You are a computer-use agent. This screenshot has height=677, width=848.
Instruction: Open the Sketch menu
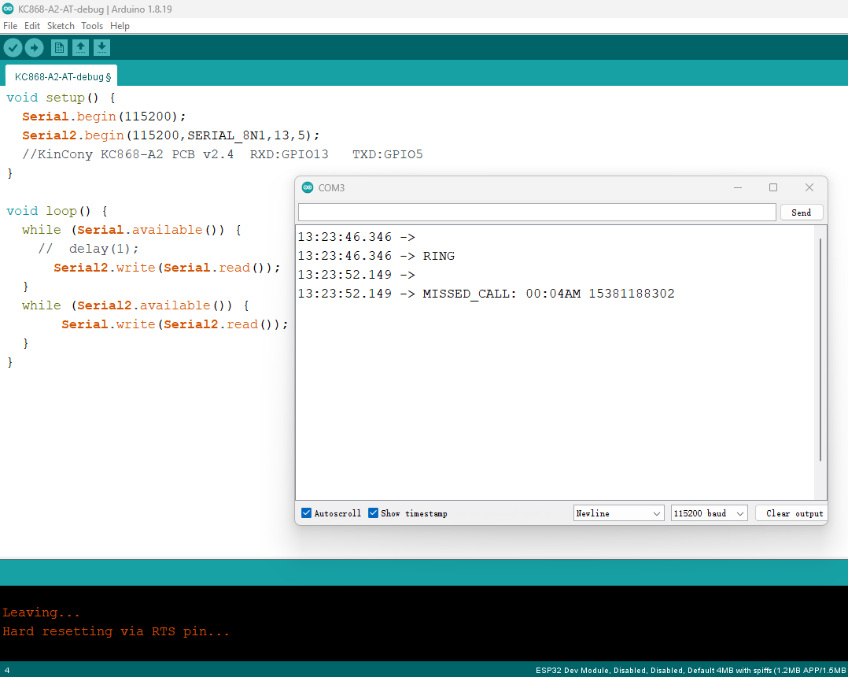click(61, 26)
